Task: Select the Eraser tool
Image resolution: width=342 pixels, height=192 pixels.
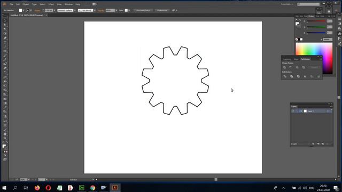Action: pyautogui.click(x=5, y=68)
